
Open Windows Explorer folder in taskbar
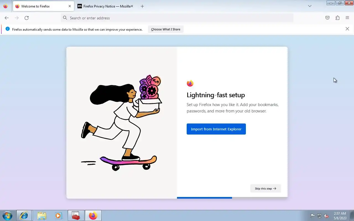[41, 215]
